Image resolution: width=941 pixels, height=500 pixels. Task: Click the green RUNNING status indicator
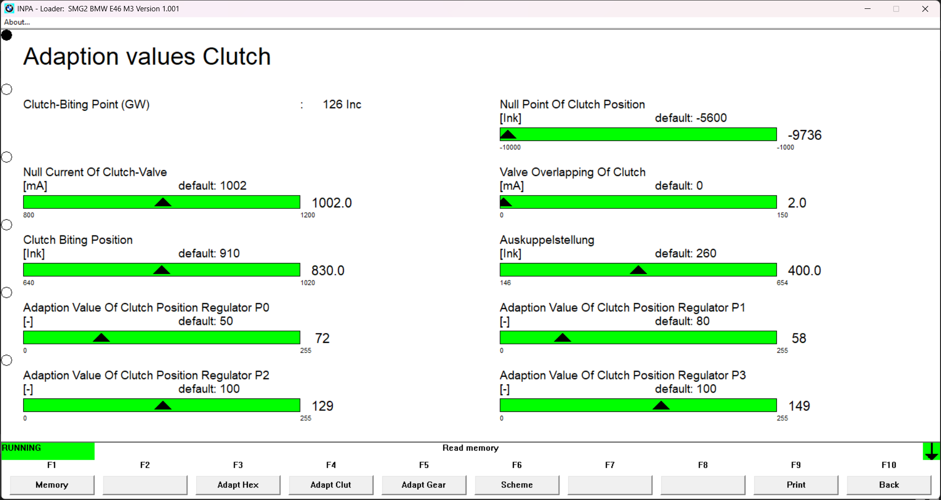(48, 451)
